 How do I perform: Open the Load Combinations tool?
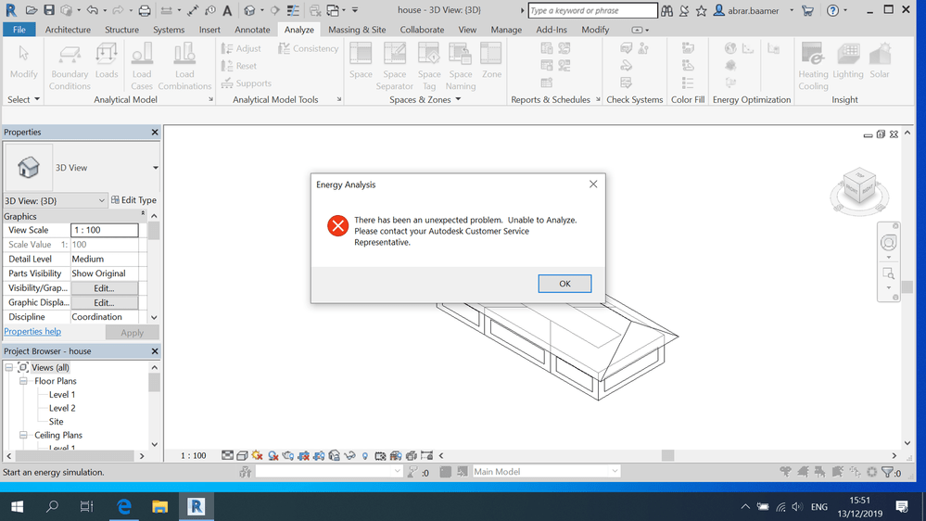184,68
